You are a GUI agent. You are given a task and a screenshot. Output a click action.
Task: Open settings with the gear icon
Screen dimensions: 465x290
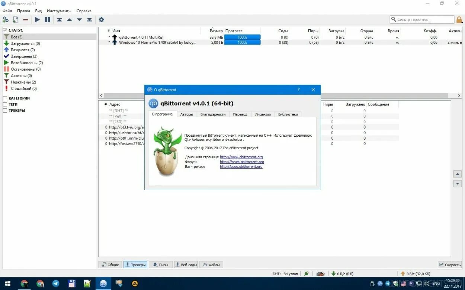coord(101,20)
